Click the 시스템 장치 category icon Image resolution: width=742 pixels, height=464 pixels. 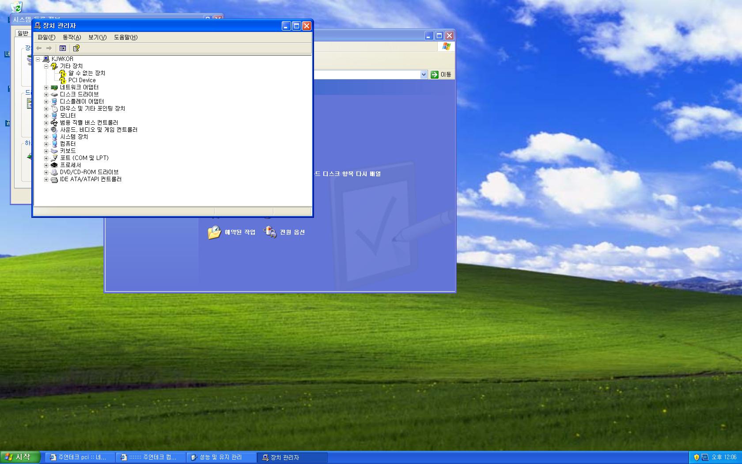54,137
